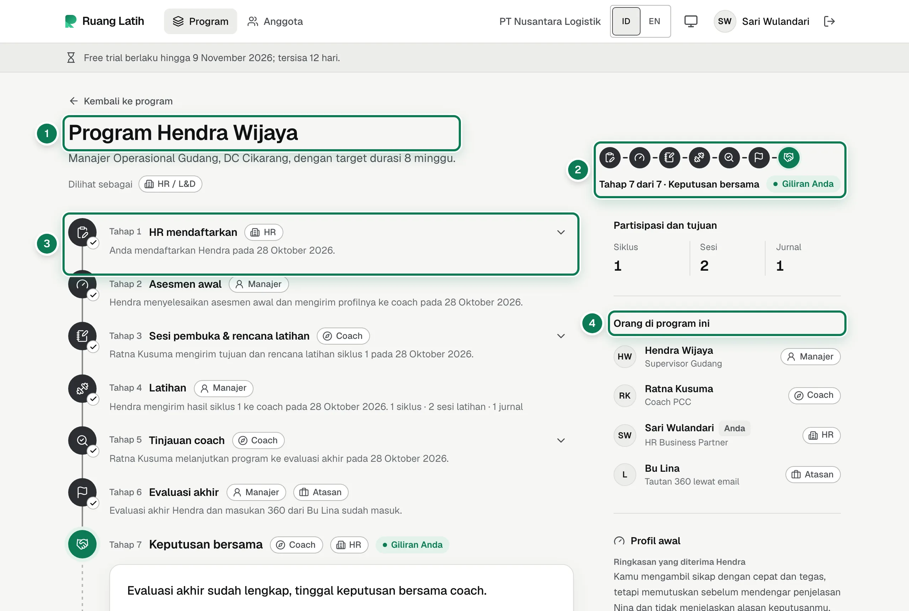Expand Tahap 5 Tinjauan coach chevron

tap(561, 440)
